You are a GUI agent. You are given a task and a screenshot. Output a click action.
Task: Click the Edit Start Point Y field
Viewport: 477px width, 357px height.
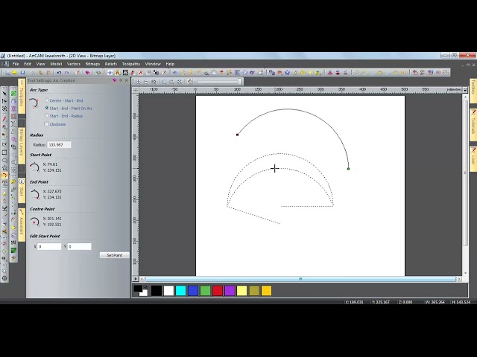[x=80, y=246]
